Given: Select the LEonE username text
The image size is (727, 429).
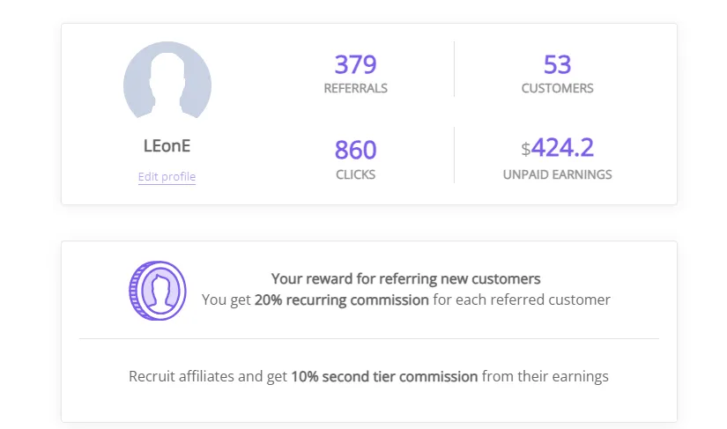Looking at the screenshot, I should 167,146.
